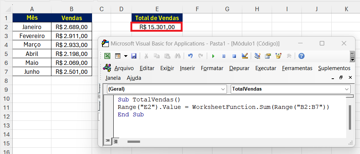Open the Depurar menu
The image size is (360, 154).
click(239, 68)
